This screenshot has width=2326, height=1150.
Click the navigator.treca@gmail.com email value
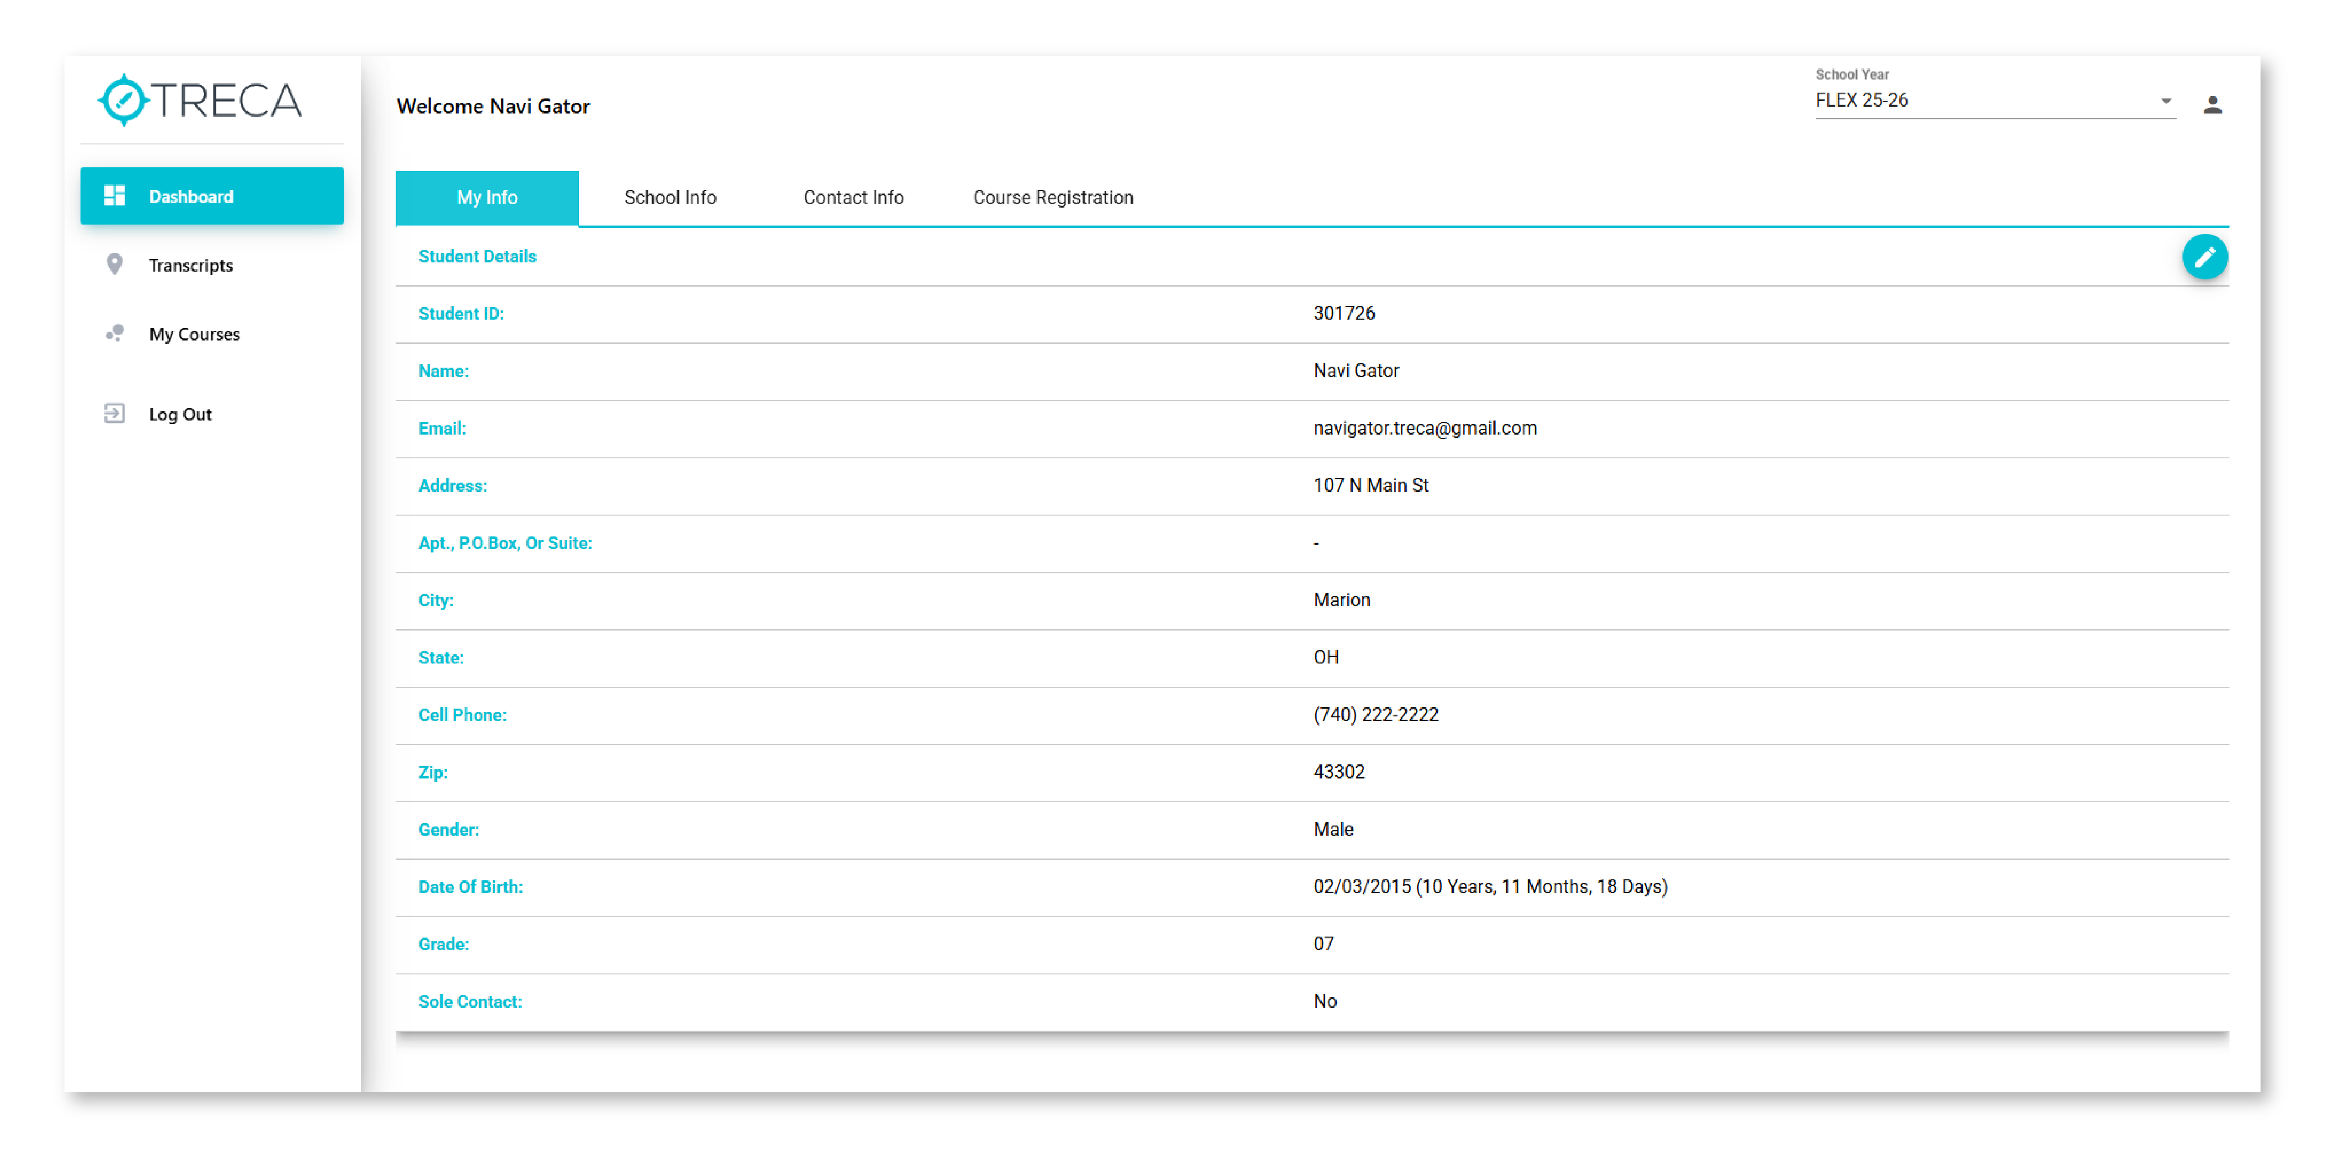pos(1424,428)
